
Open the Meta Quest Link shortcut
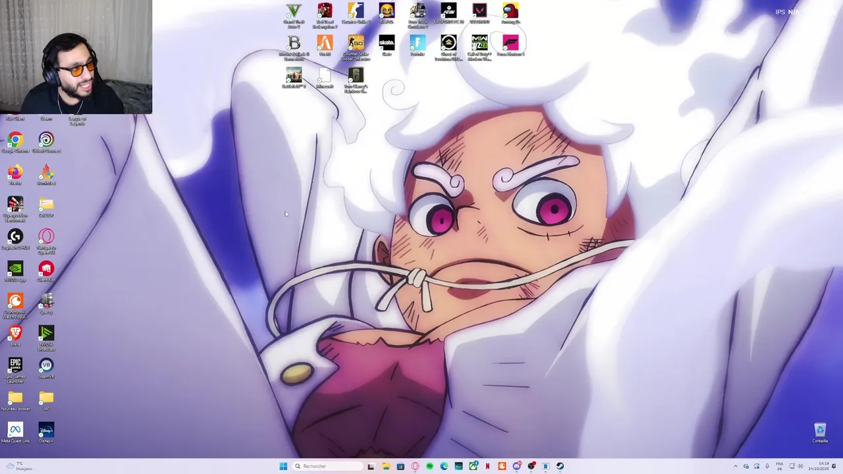15,433
